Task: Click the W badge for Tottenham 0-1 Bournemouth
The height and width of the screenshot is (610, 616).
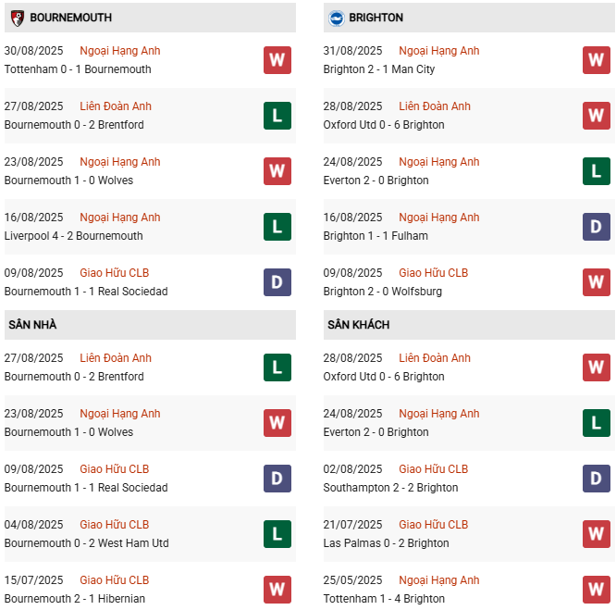Action: [277, 60]
